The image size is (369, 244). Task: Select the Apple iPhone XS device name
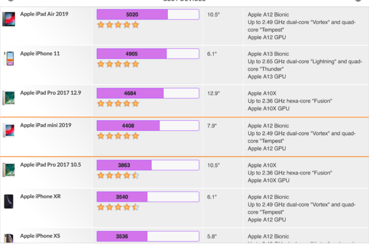[x=40, y=236]
